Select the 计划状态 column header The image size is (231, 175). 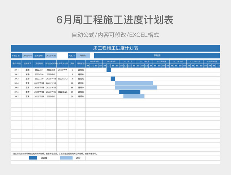click(81, 64)
